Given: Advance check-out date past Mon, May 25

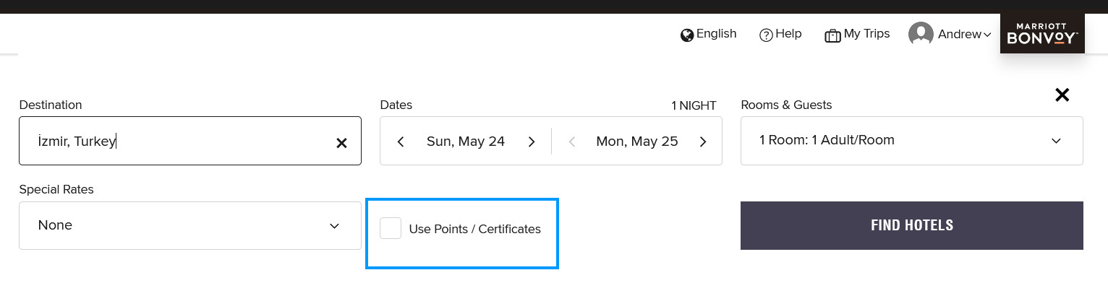Looking at the screenshot, I should coord(703,142).
